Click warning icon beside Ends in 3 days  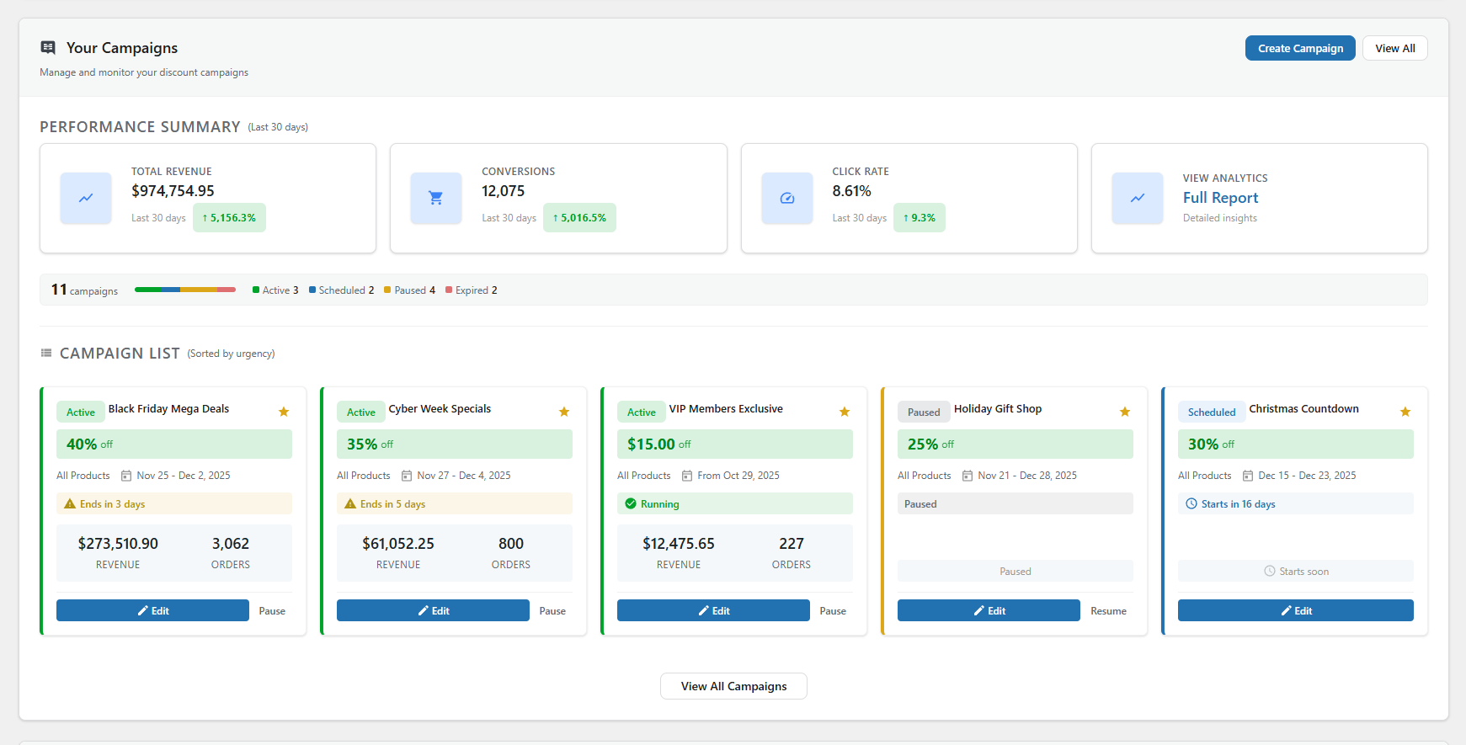[x=70, y=503]
